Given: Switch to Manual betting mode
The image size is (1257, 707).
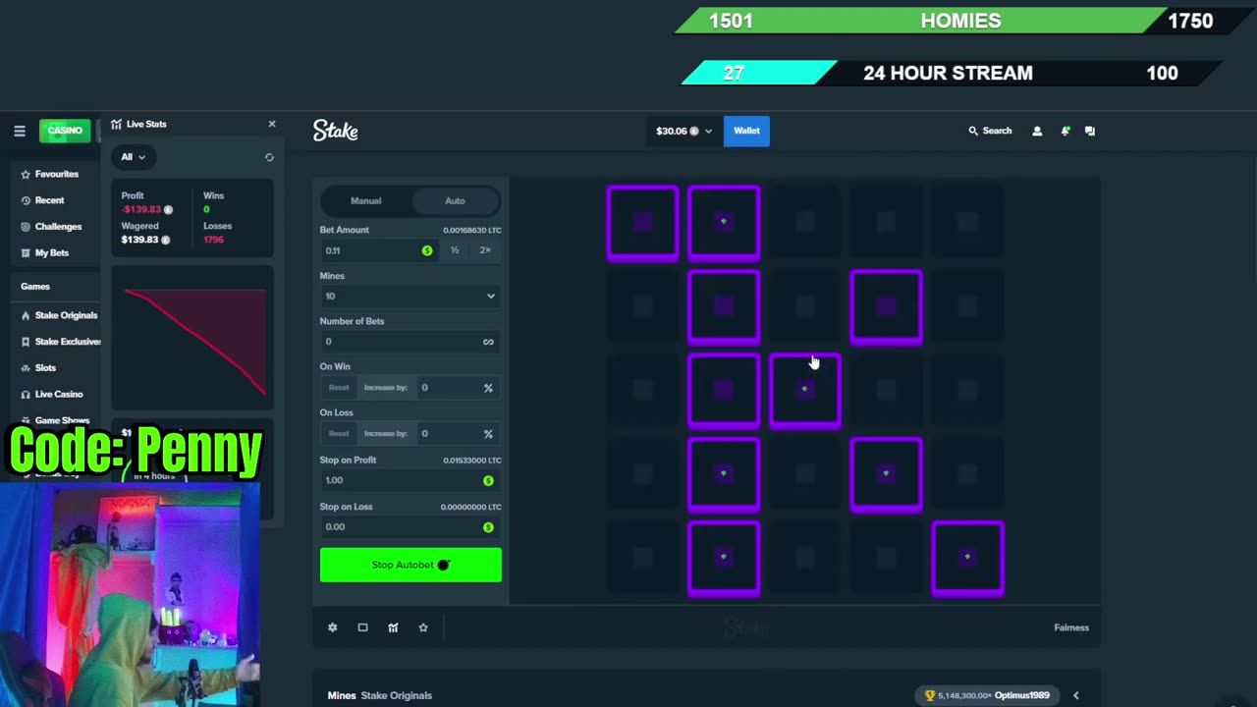Looking at the screenshot, I should tap(365, 201).
